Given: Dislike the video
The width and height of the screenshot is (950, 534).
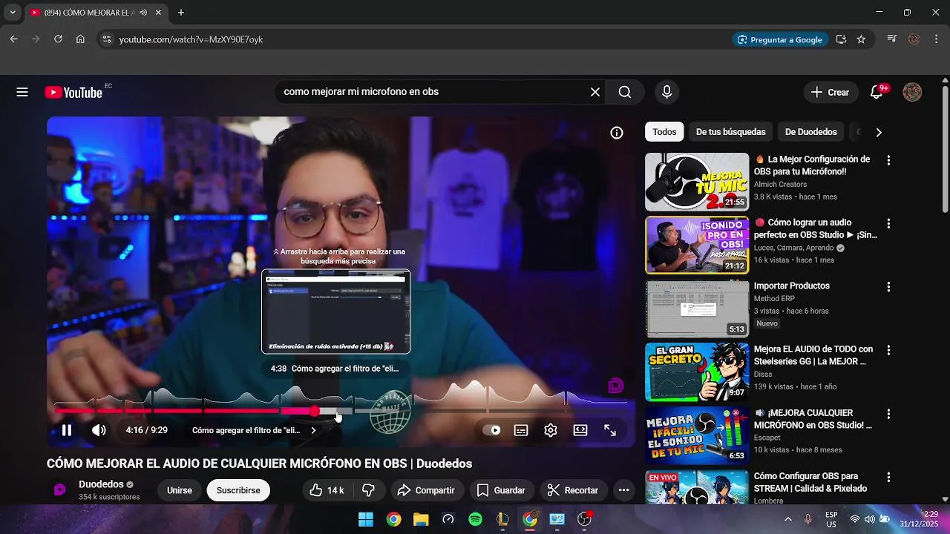Looking at the screenshot, I should (x=368, y=490).
